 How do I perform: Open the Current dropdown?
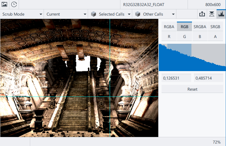click(x=66, y=14)
